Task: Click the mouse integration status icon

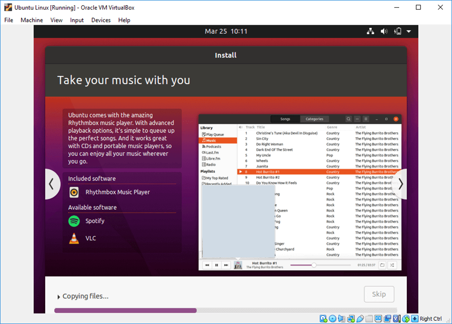Action: [405, 318]
